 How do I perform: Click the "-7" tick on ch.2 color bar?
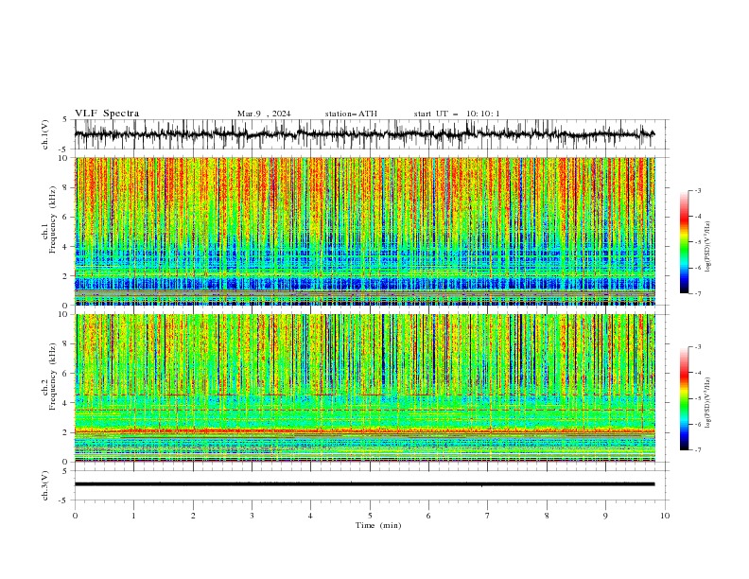coord(698,450)
